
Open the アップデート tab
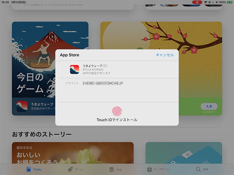158,169
